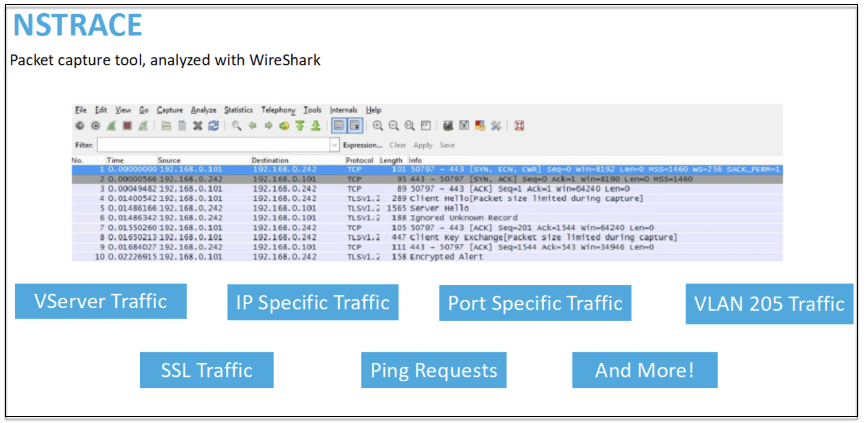Click the Clear filter button

click(x=398, y=145)
